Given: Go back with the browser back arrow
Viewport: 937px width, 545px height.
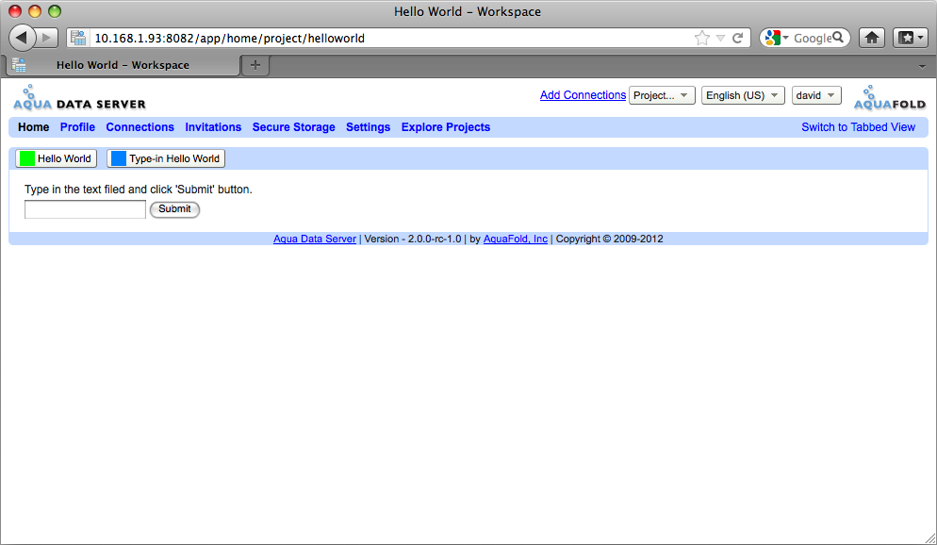Looking at the screenshot, I should (x=22, y=38).
